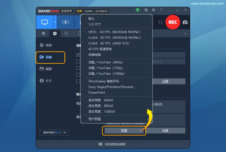This screenshot has height=152, width=226.
Task: Click the red REC button
Action: [173, 22]
